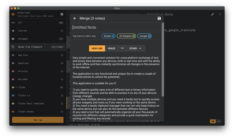234x138 pixels.
Task: Click the Notes from Clipboard copy icon
Action: [13, 47]
